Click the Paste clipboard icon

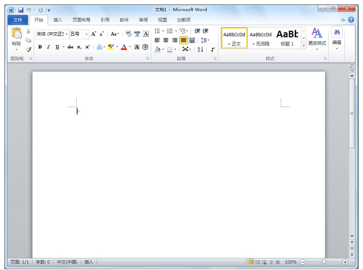click(17, 34)
